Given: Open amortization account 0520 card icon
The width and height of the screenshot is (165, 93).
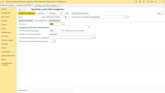Looking at the screenshot, I should [x=63, y=31].
